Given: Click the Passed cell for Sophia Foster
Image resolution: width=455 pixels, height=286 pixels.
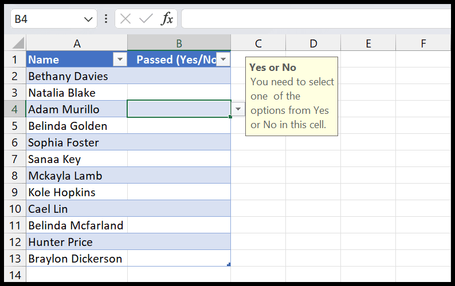Looking at the screenshot, I should 179,142.
